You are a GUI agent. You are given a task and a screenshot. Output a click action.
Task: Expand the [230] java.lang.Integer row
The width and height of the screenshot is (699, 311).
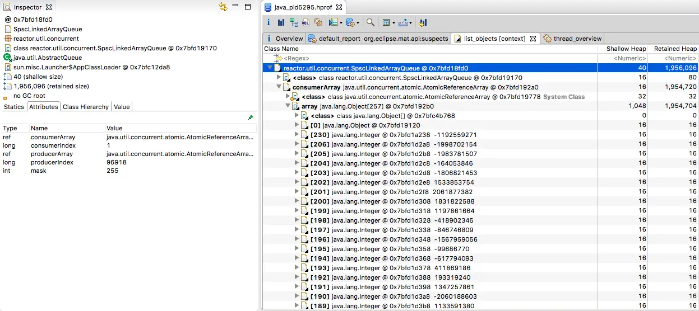297,135
